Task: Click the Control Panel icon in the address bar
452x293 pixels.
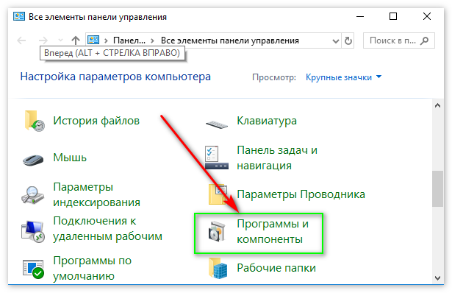Action: pyautogui.click(x=93, y=40)
